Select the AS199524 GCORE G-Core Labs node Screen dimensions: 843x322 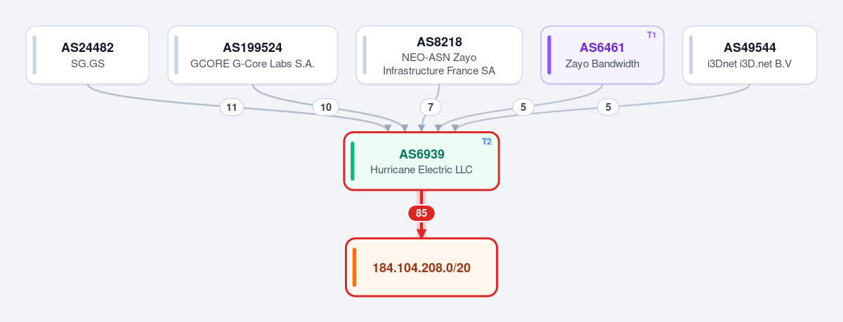(253, 55)
